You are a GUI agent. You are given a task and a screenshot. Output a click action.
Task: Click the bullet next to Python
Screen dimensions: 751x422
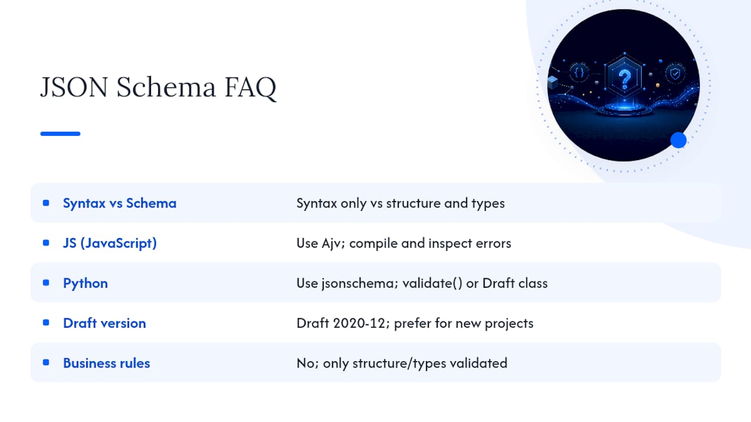(x=46, y=283)
